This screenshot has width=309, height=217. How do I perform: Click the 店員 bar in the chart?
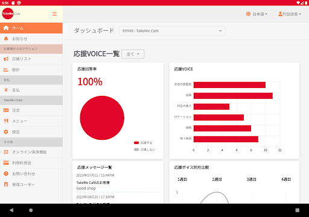233,96
